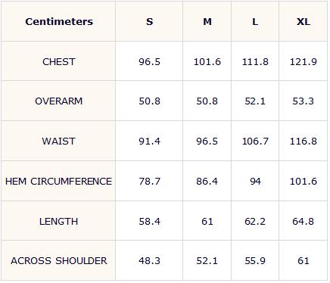
Task: Click the CHEST row label
Action: click(x=59, y=61)
